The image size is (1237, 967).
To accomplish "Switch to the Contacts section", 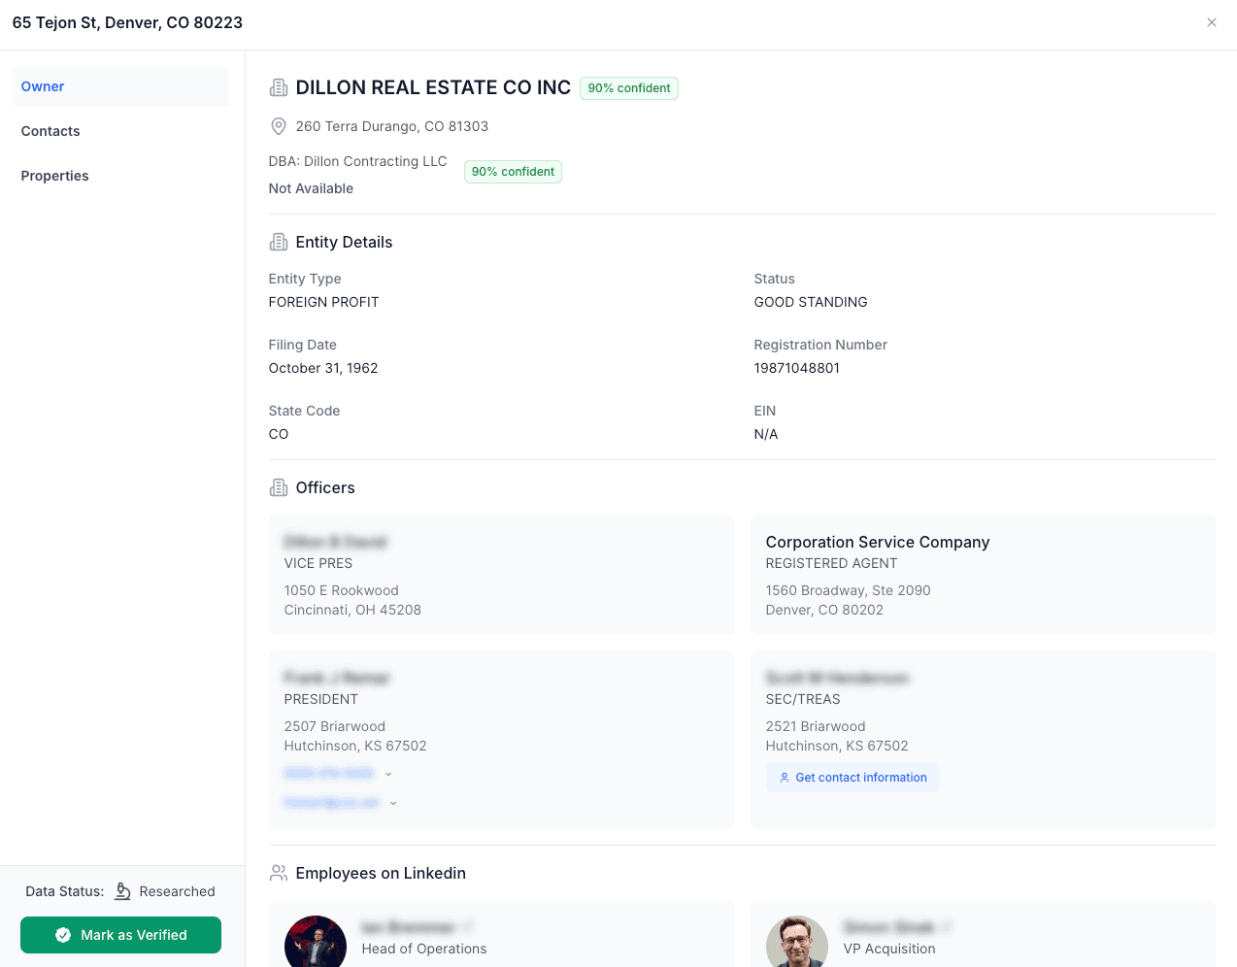I will coord(50,131).
